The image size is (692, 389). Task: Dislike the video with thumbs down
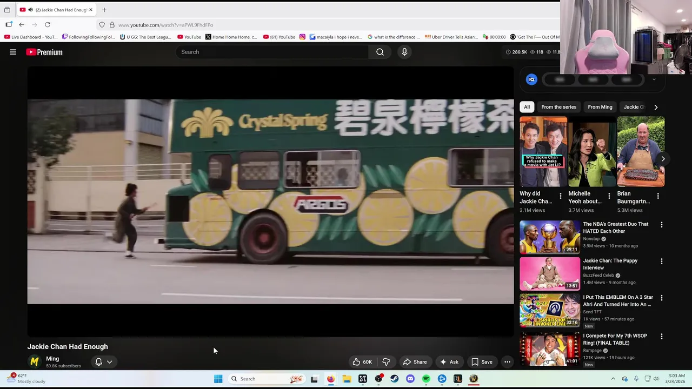tap(386, 362)
